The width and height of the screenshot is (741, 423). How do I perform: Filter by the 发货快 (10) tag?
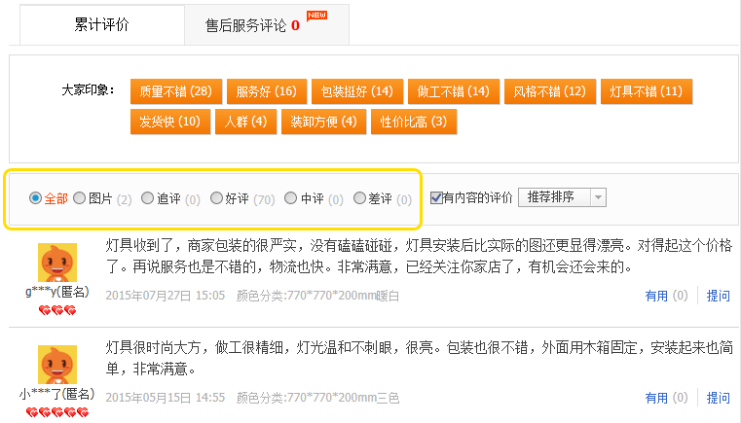coord(168,122)
